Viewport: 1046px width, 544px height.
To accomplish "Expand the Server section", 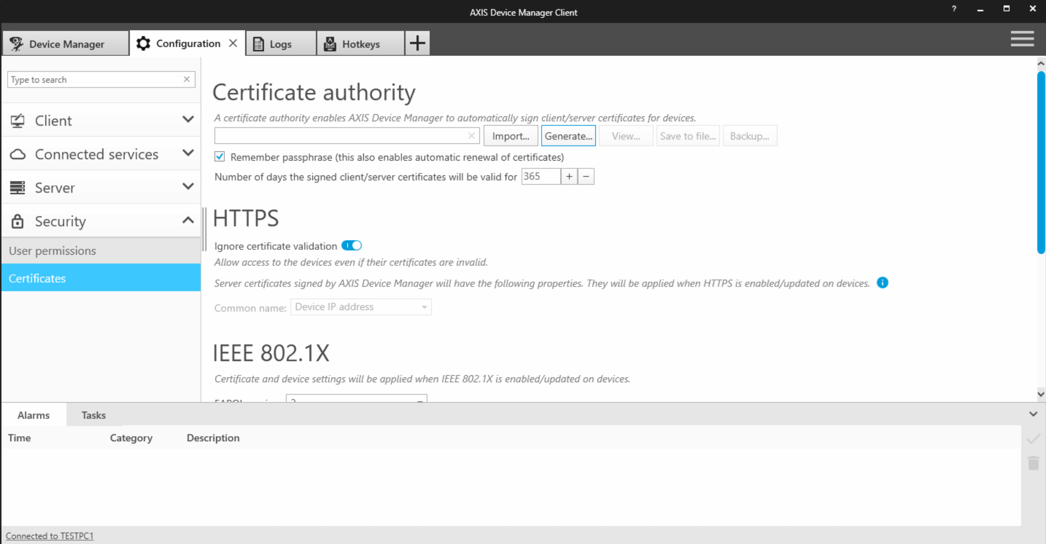I will tap(188, 186).
